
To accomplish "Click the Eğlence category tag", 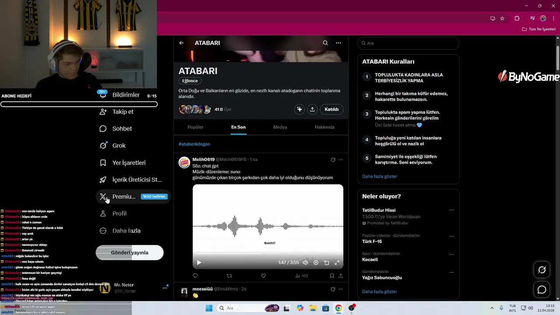I will click(190, 81).
